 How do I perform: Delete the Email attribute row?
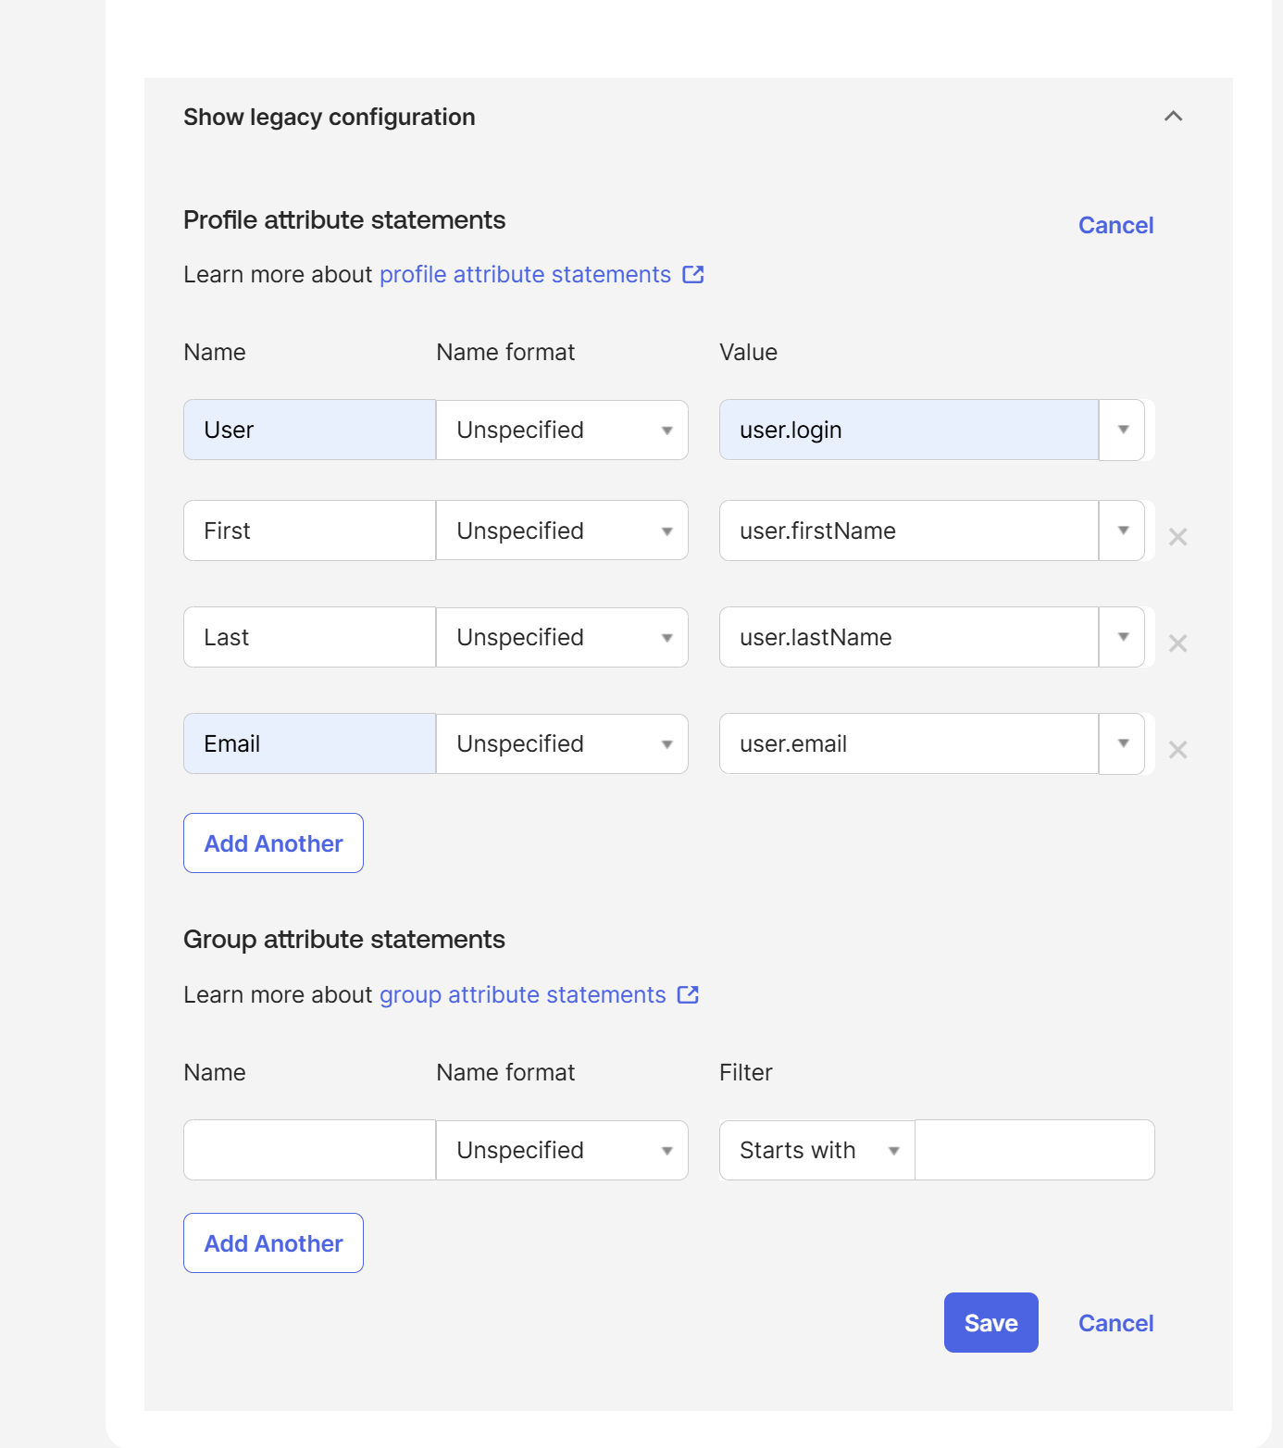pos(1177,750)
